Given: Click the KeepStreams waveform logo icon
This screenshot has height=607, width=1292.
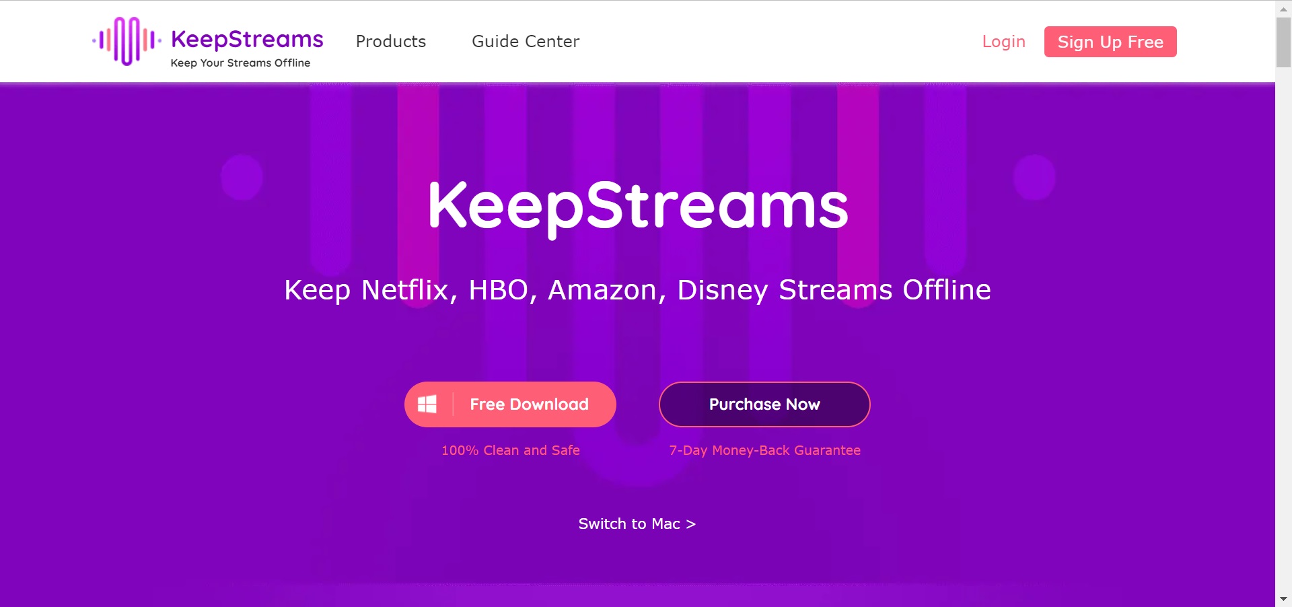Looking at the screenshot, I should (127, 41).
